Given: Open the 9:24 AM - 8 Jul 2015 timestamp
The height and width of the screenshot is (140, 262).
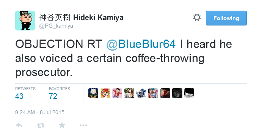Looking at the screenshot, I should pyautogui.click(x=40, y=112).
